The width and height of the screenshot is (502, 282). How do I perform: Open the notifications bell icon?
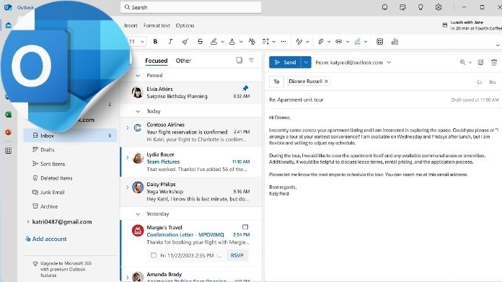[385, 7]
